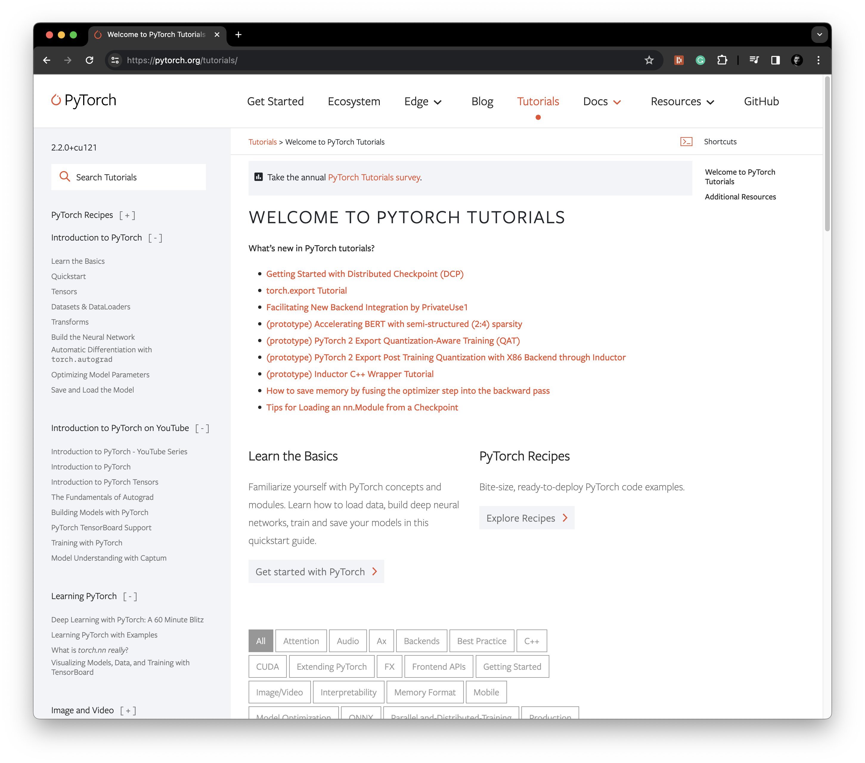This screenshot has width=865, height=763.
Task: Open the browser extensions puzzle icon
Action: pyautogui.click(x=723, y=60)
